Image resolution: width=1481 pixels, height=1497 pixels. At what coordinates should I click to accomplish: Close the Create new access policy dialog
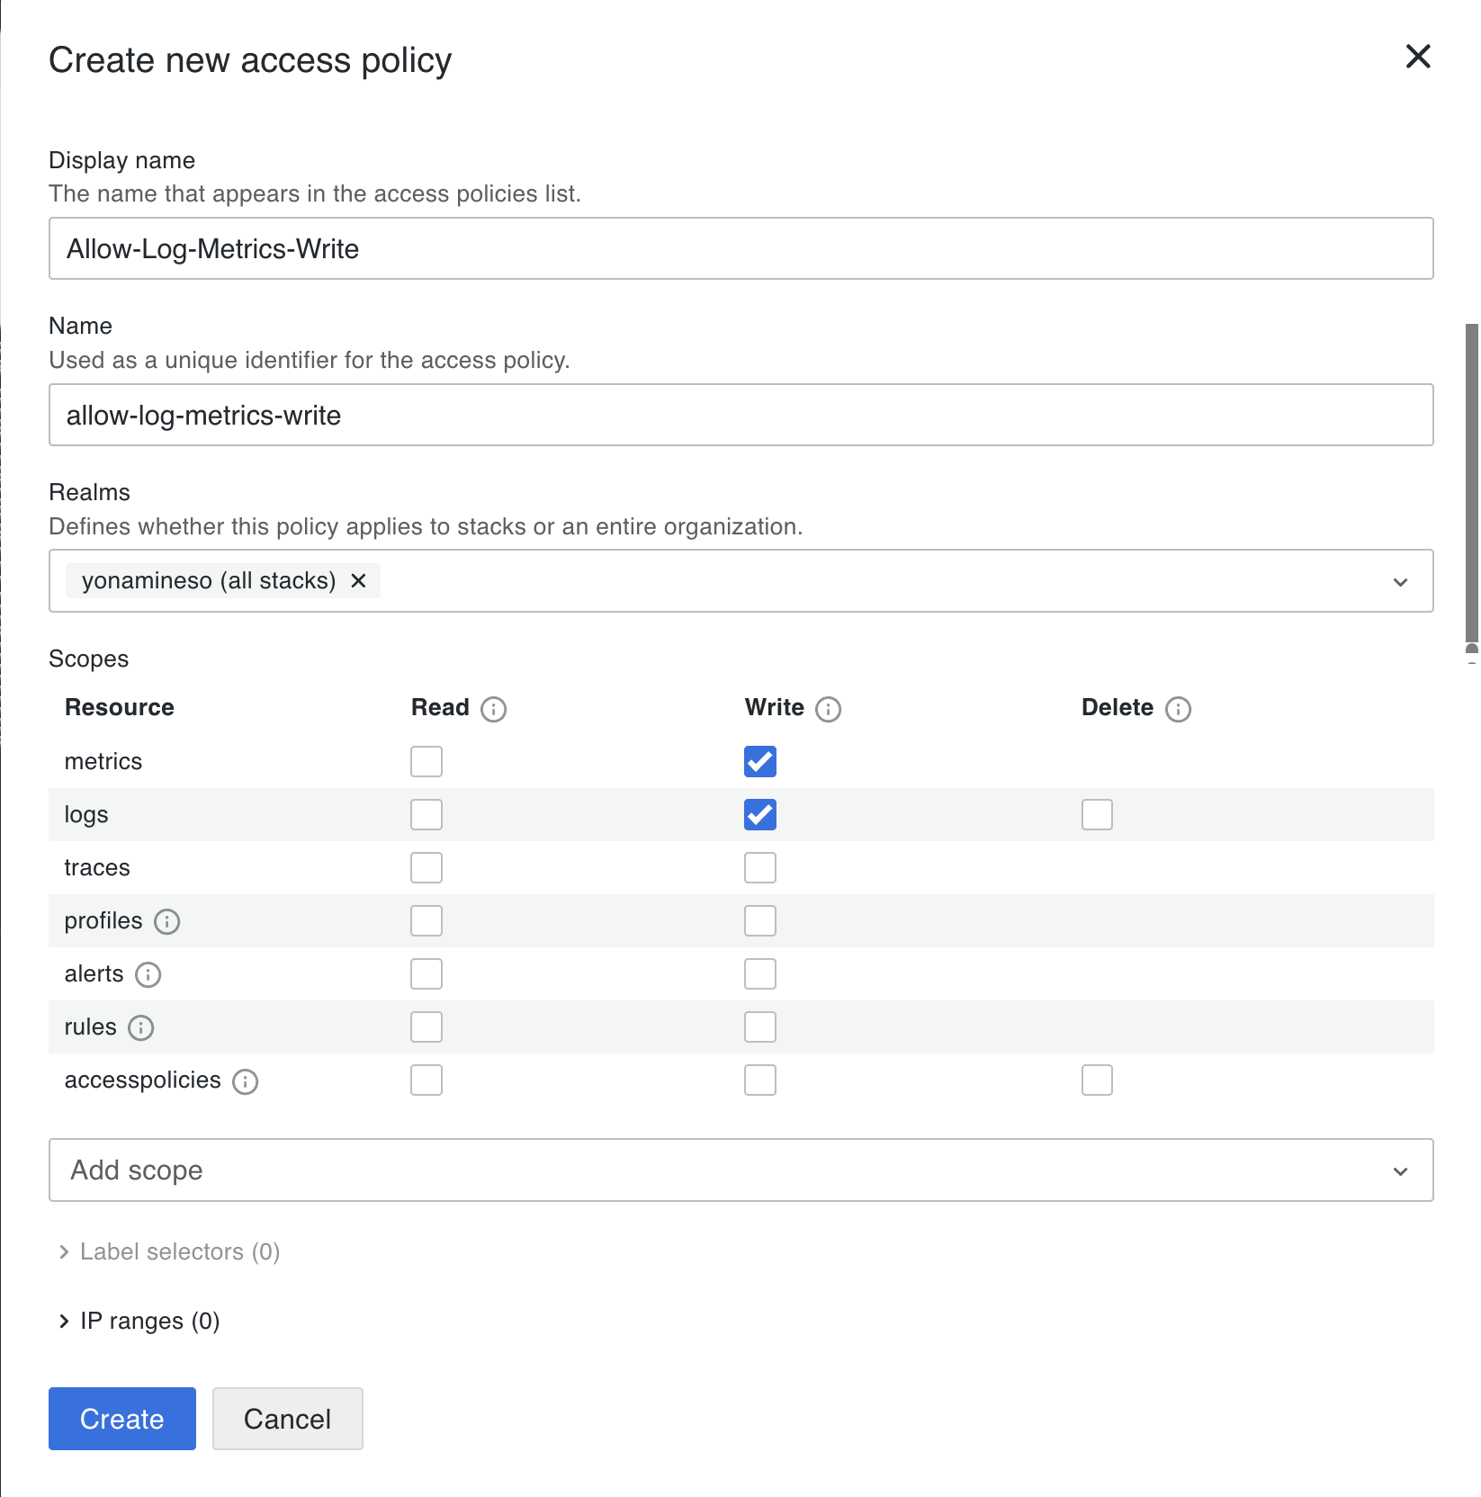(1417, 57)
